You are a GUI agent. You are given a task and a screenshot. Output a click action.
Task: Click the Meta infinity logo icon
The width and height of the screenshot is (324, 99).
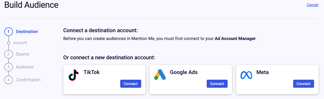246,75
